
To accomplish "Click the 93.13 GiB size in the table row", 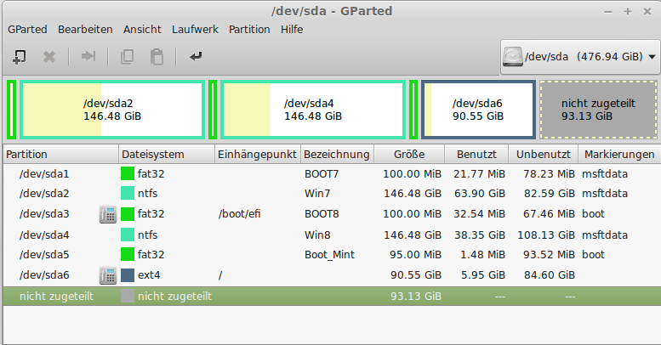I will click(416, 296).
